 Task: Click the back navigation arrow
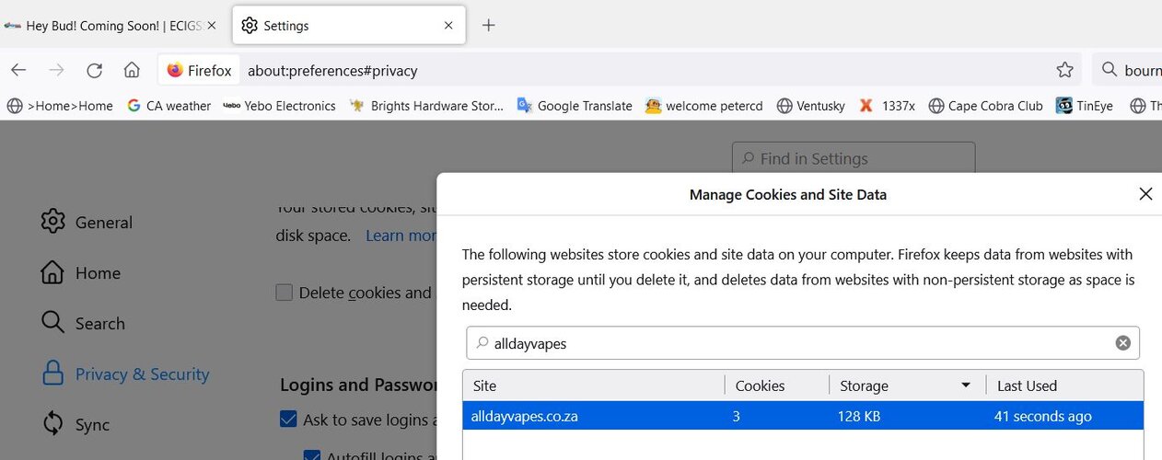pyautogui.click(x=18, y=70)
